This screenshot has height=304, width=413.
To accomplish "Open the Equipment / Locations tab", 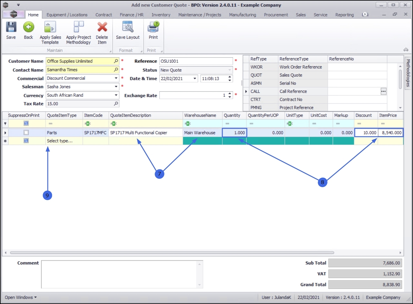I will point(67,15).
